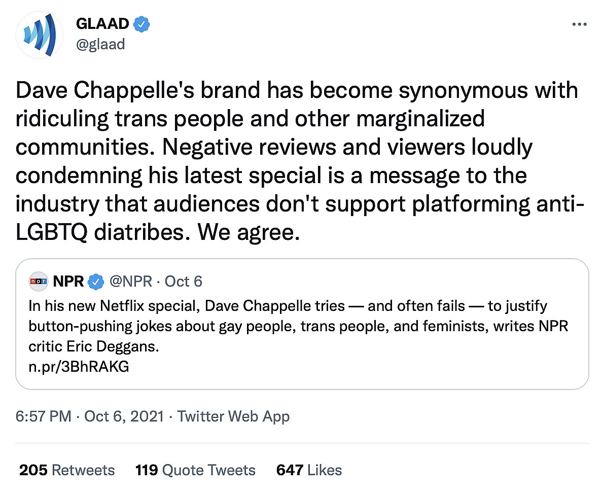The width and height of the screenshot is (603, 495).
Task: Click the verified badge next to NPR
Action: pos(96,281)
